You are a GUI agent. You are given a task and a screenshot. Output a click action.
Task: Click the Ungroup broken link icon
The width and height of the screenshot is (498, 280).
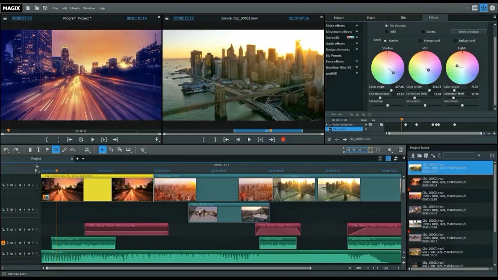click(x=73, y=150)
